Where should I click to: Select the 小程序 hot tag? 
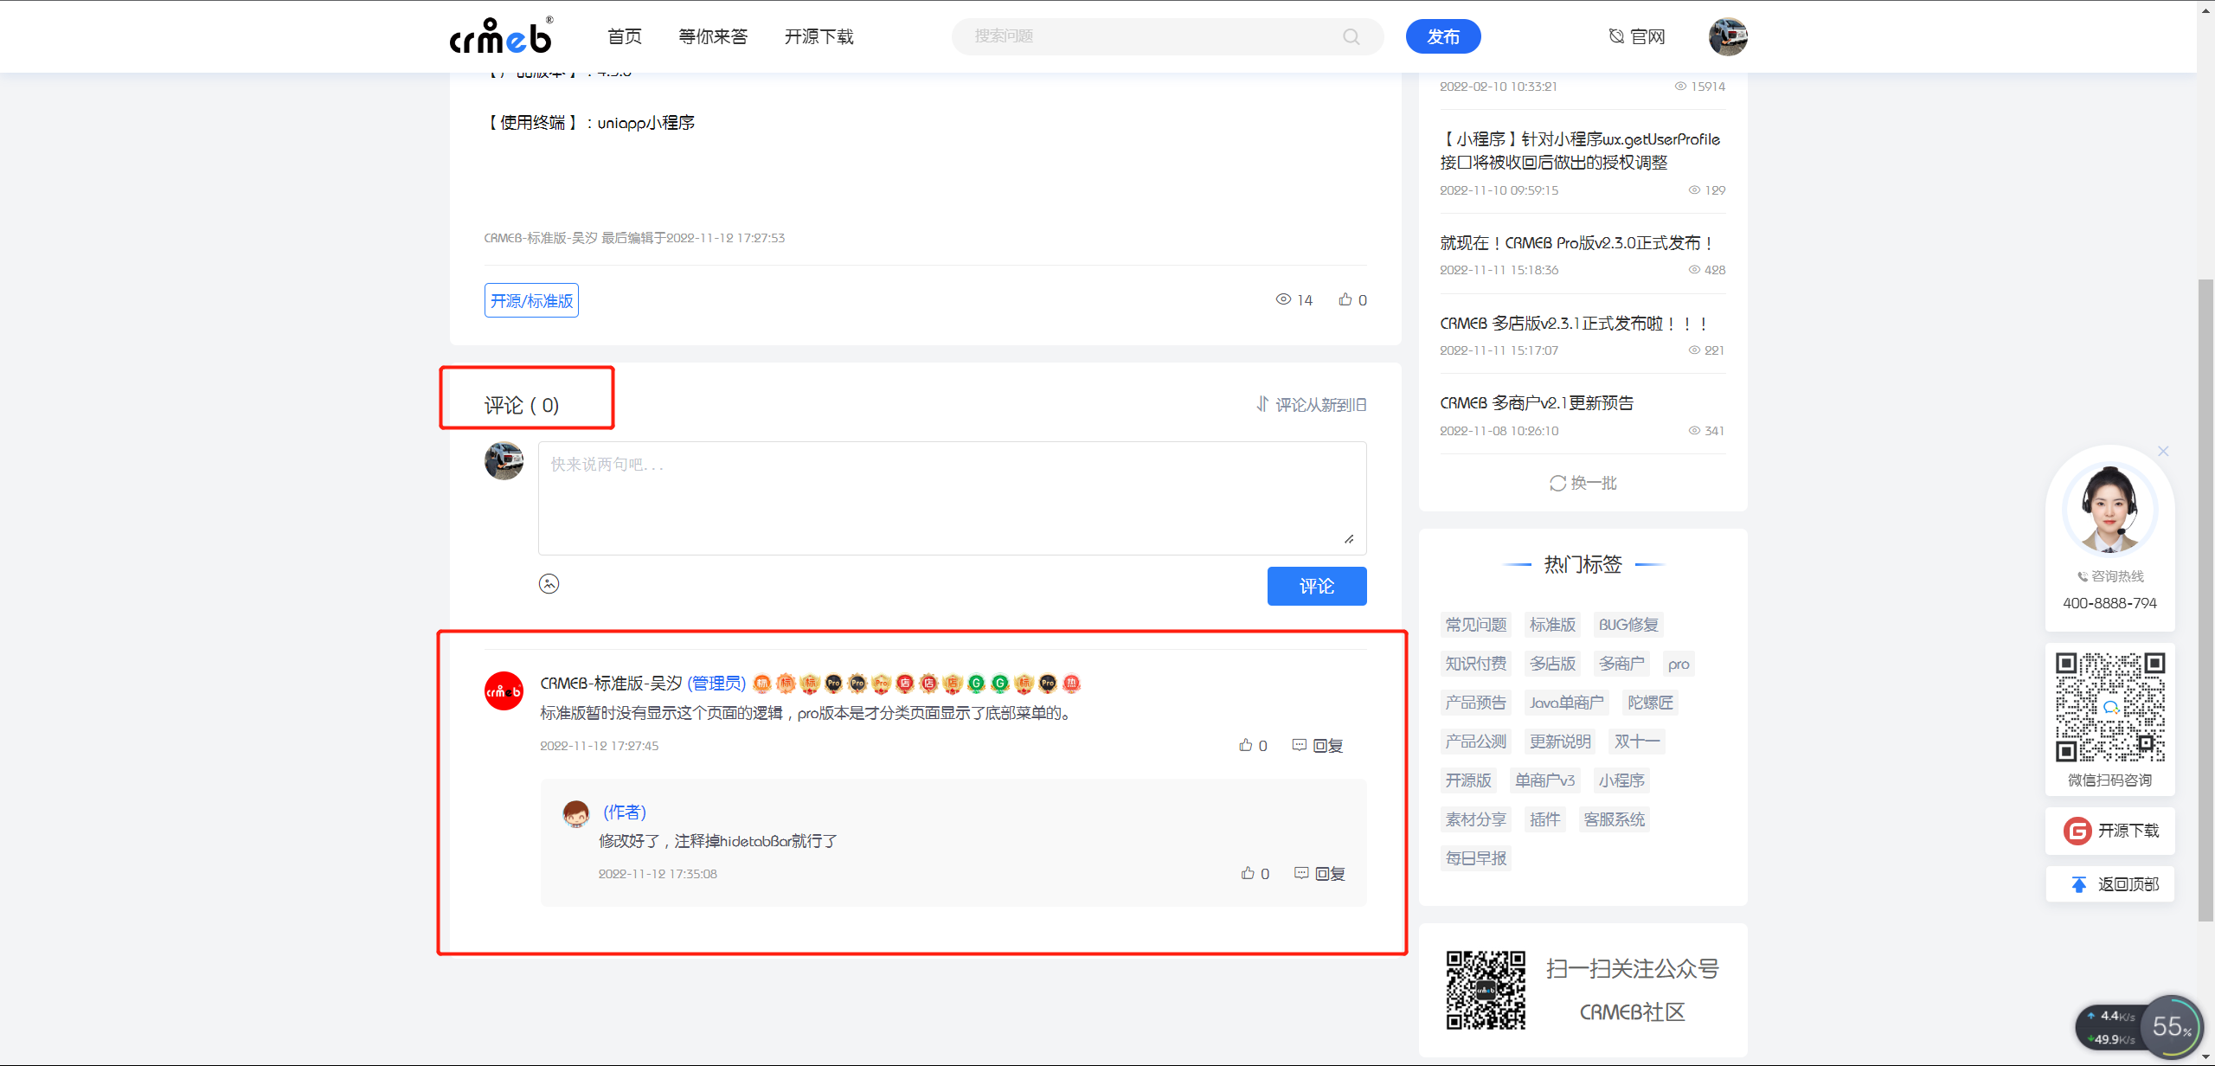tap(1621, 780)
